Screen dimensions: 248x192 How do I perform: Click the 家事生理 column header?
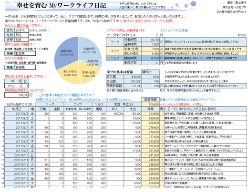pos(71,109)
